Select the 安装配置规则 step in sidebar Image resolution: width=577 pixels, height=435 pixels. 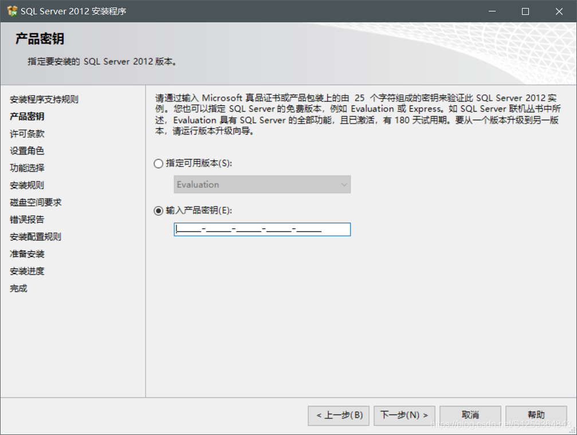point(36,237)
